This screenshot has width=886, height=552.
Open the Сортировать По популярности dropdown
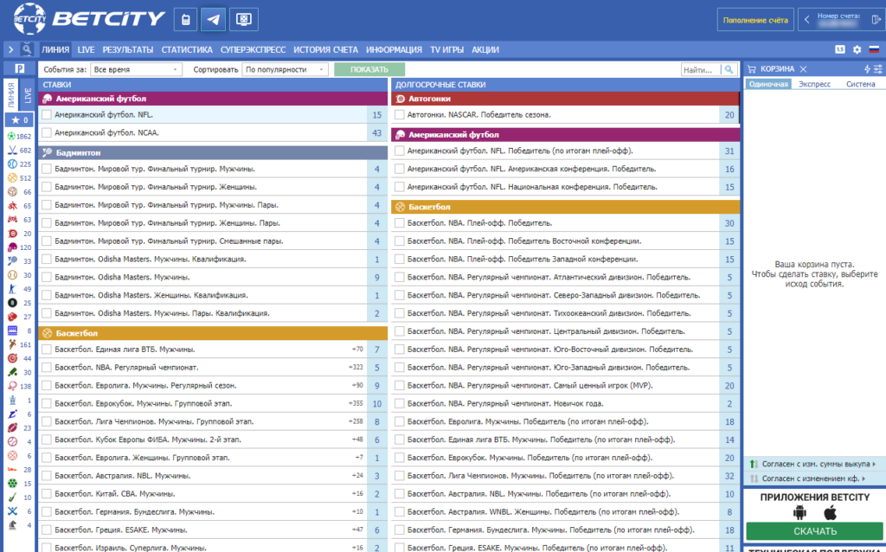click(x=286, y=69)
